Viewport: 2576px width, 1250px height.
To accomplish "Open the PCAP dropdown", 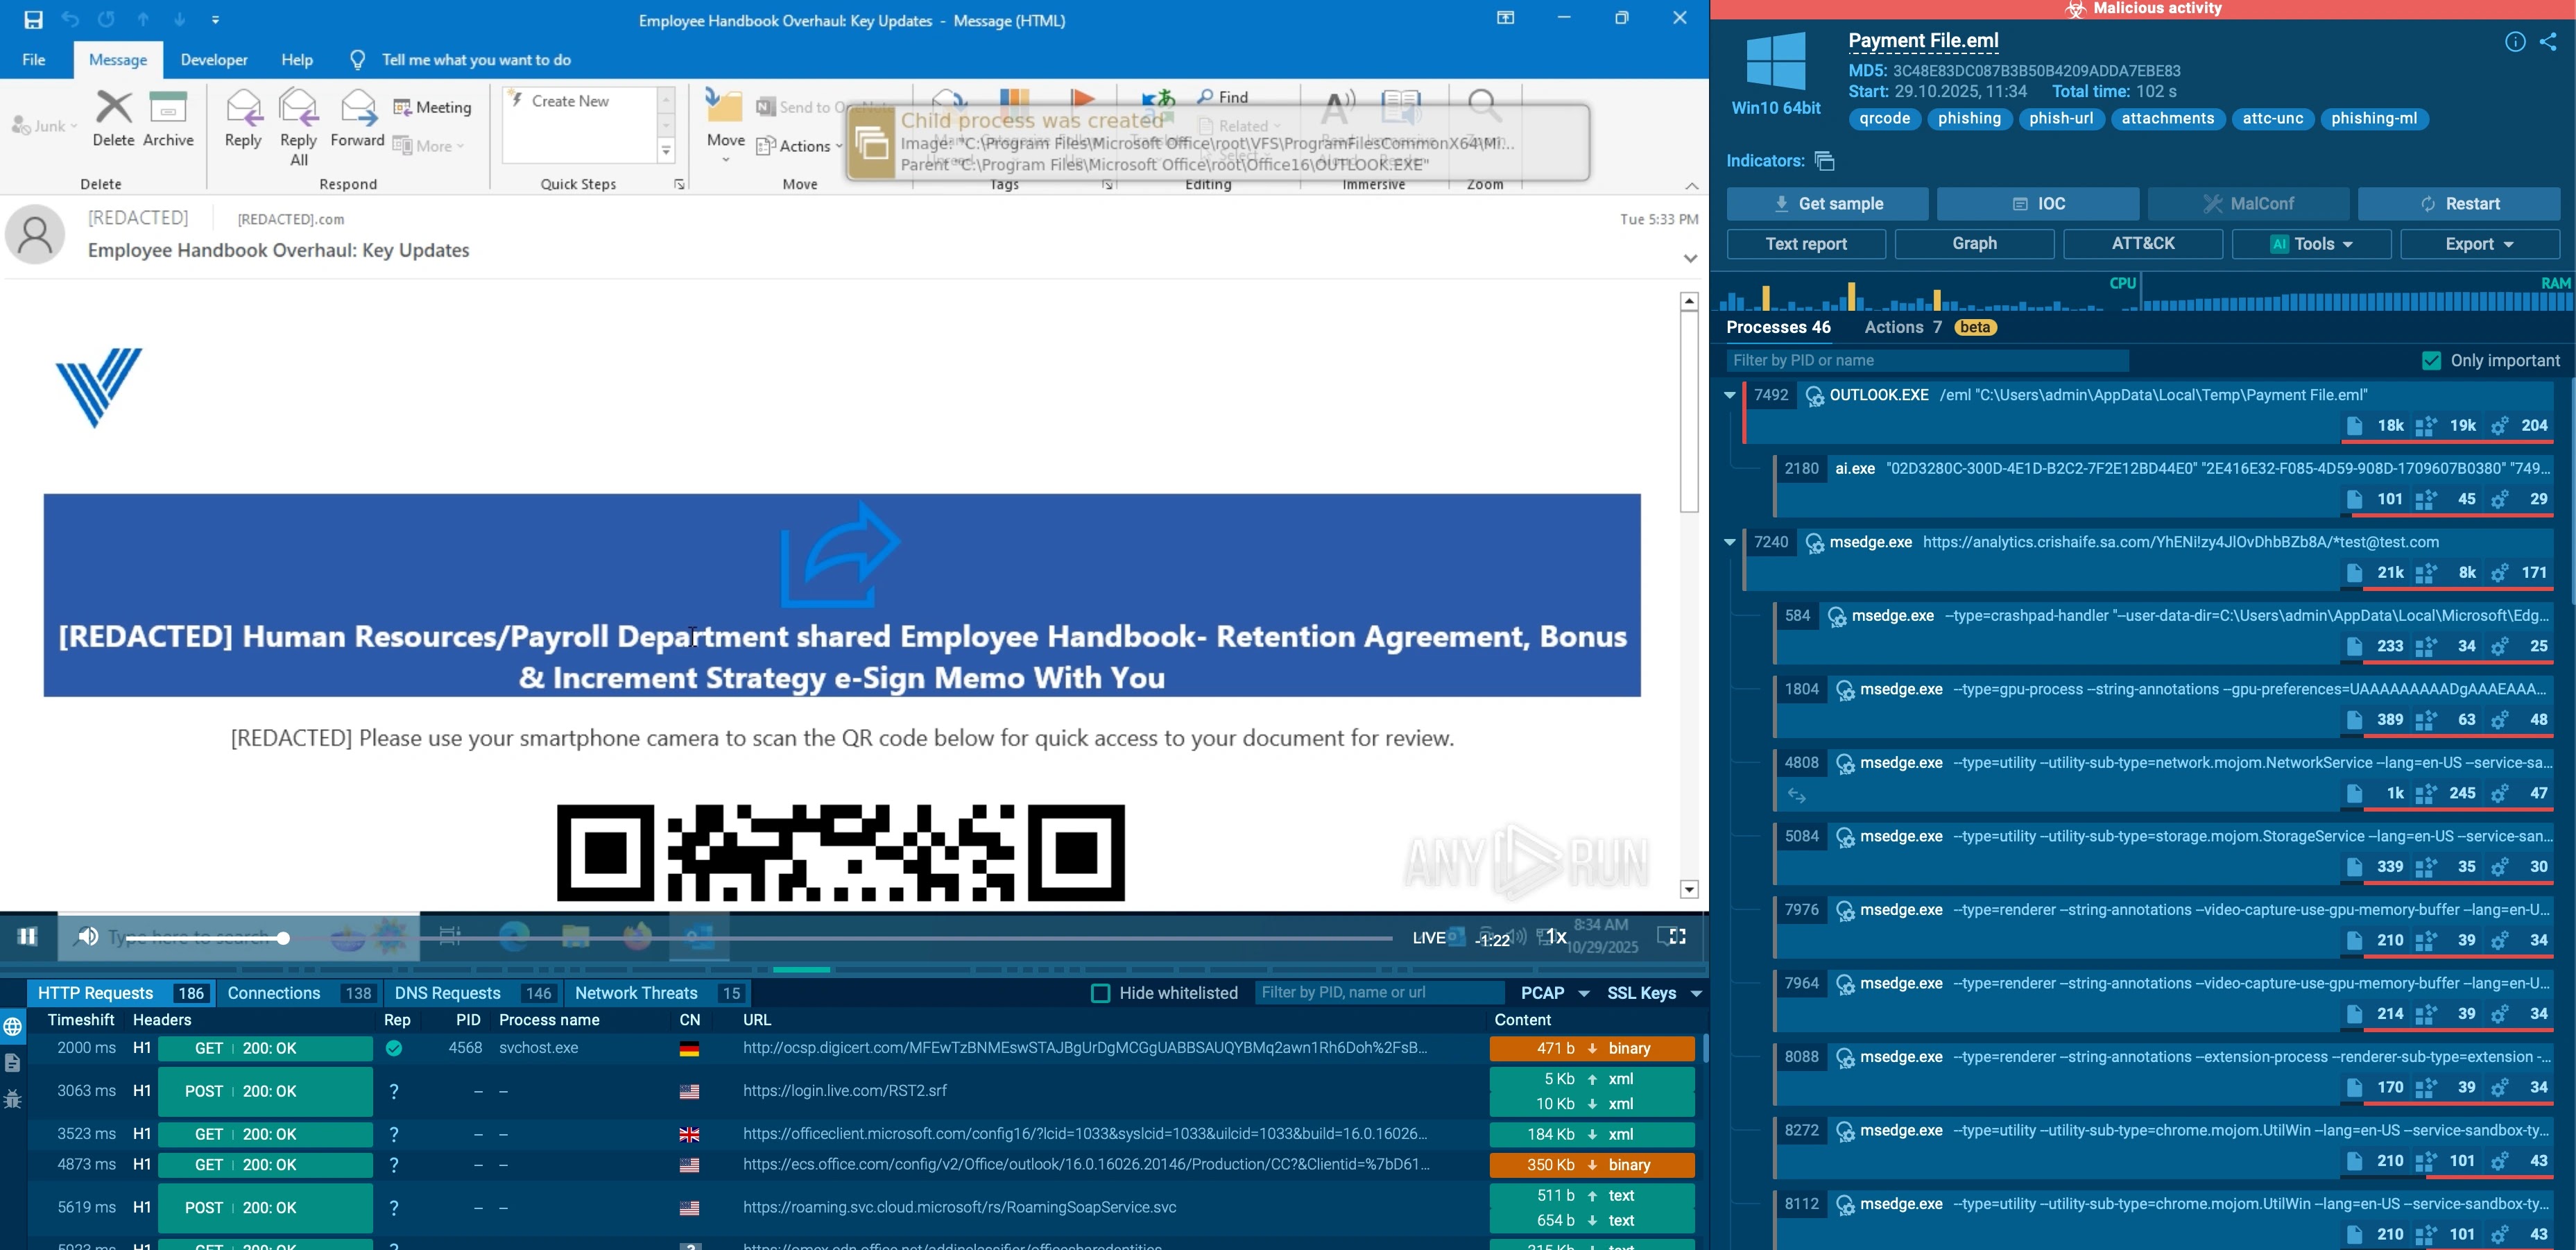I will tap(1554, 993).
